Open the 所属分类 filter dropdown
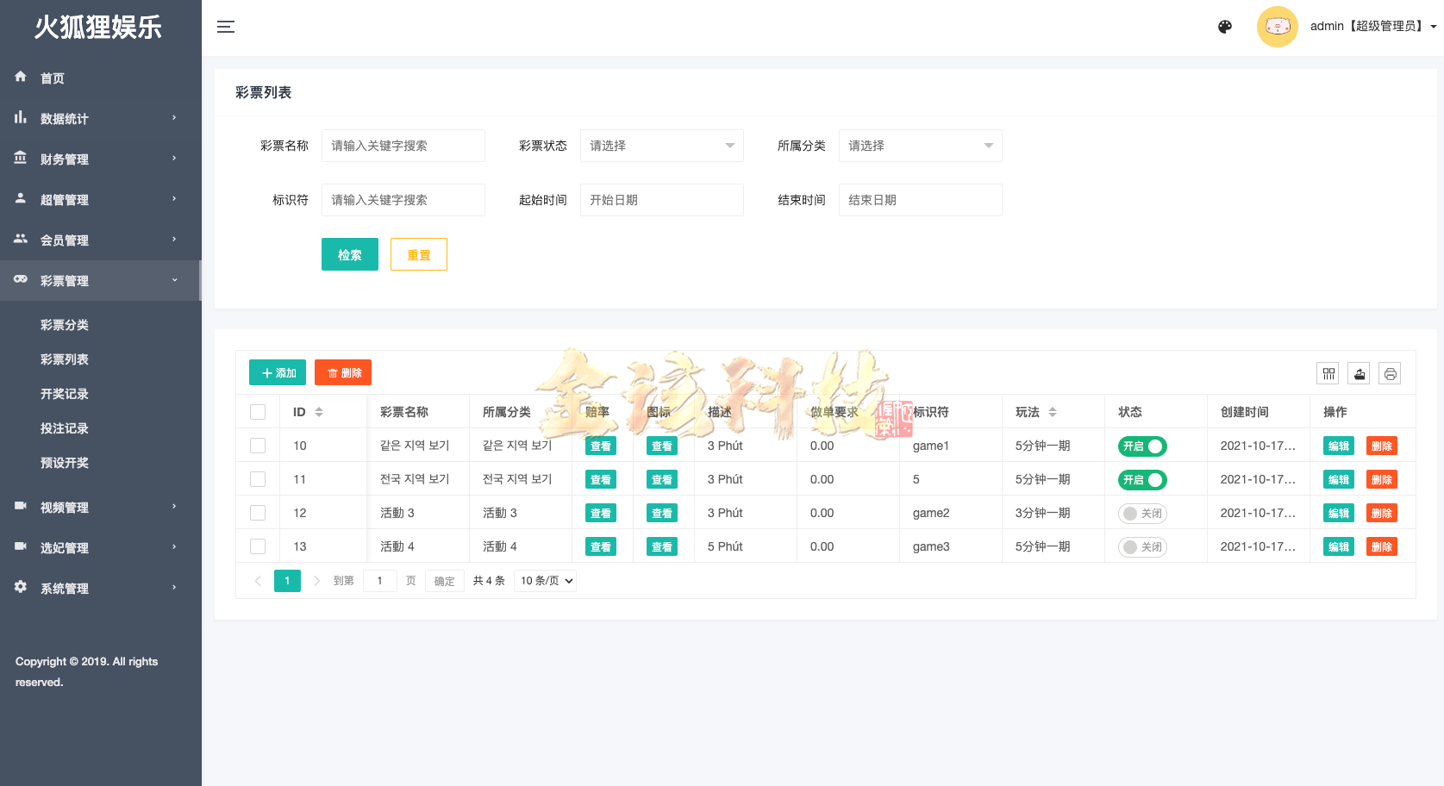Viewport: 1444px width, 786px height. [x=920, y=145]
